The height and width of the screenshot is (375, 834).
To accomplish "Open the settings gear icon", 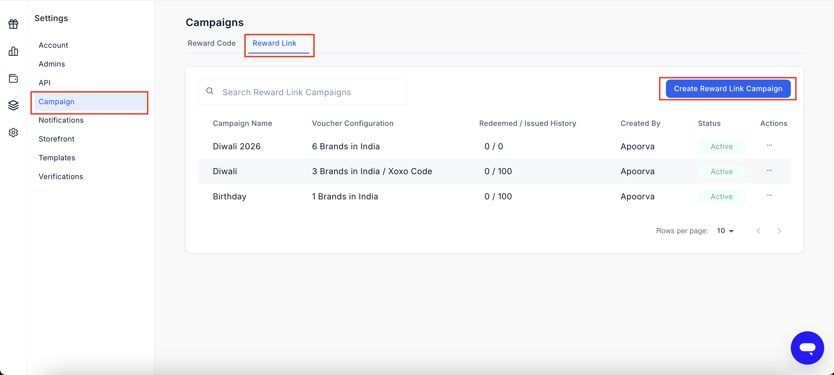I will 13,133.
